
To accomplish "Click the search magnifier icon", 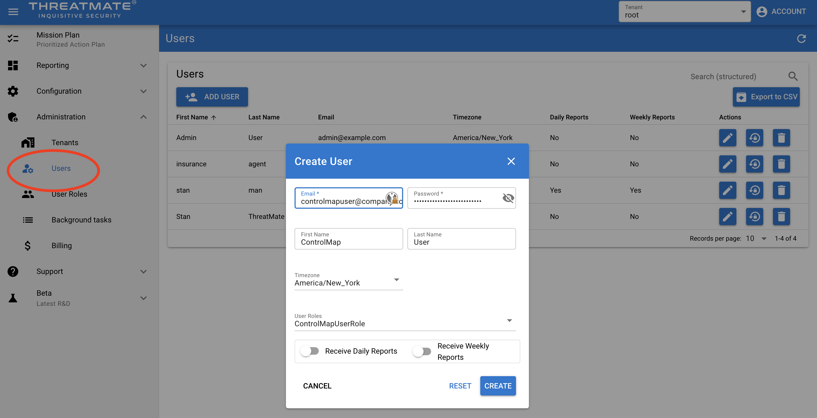I will pyautogui.click(x=793, y=76).
